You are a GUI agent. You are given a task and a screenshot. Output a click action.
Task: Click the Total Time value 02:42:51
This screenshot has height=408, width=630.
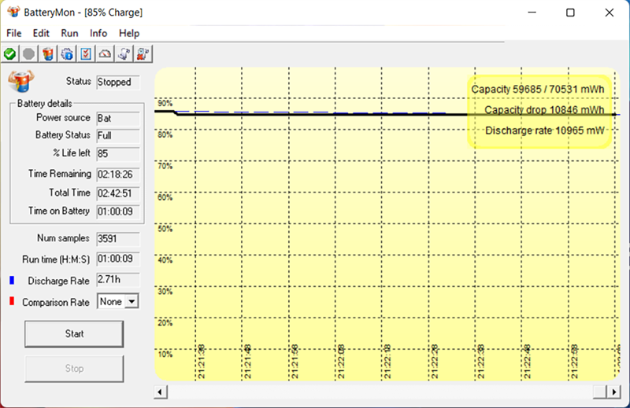pyautogui.click(x=117, y=193)
